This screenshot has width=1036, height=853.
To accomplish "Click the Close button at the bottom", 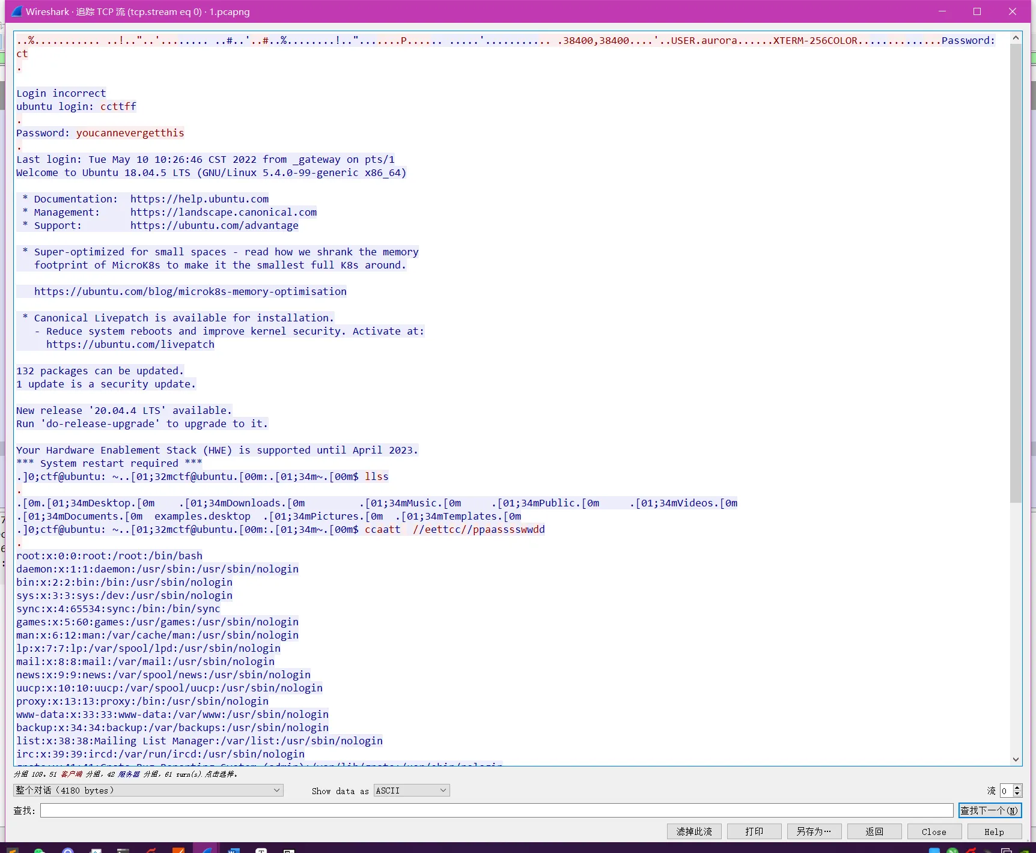I will (x=934, y=831).
